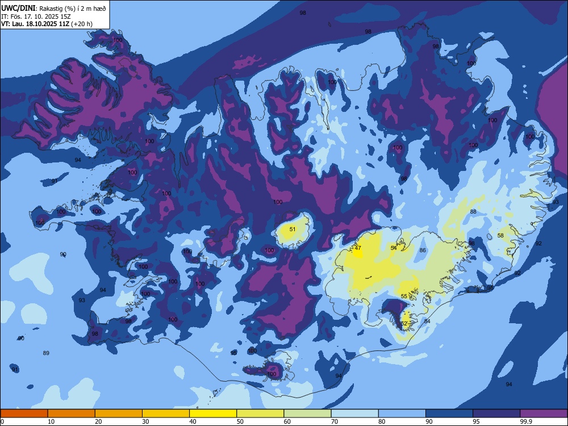Select the '70' tick label in legend
This screenshot has height=426, width=568.
[335, 421]
